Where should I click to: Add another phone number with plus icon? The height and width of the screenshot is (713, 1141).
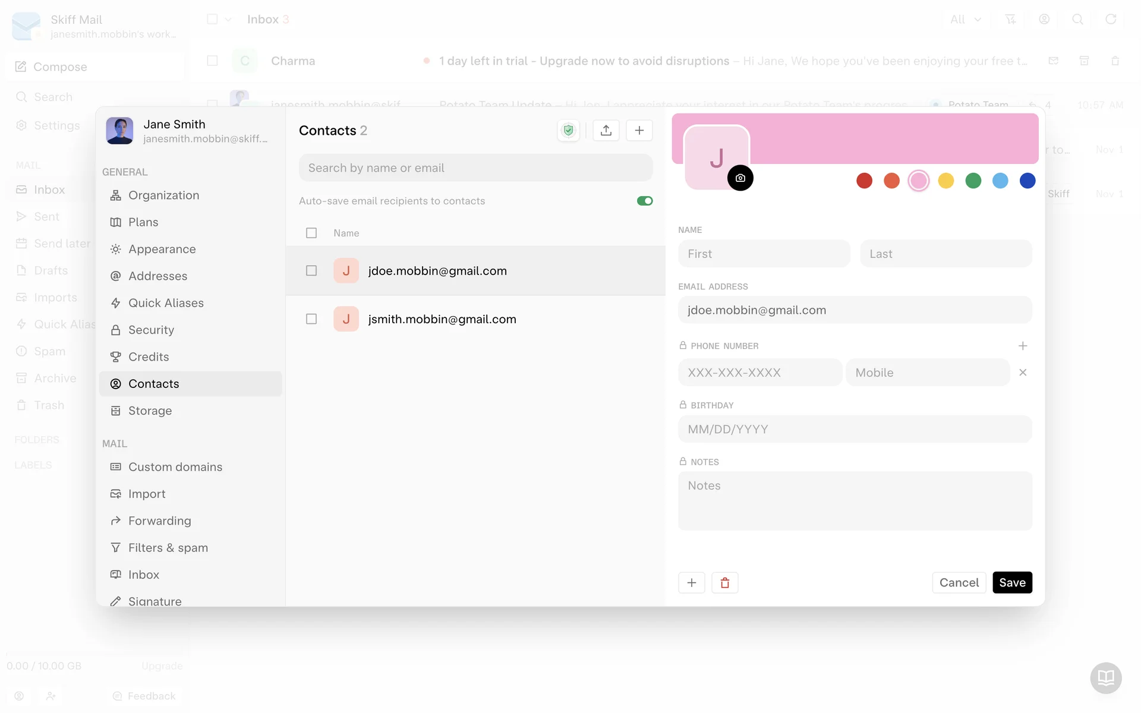click(x=1022, y=346)
